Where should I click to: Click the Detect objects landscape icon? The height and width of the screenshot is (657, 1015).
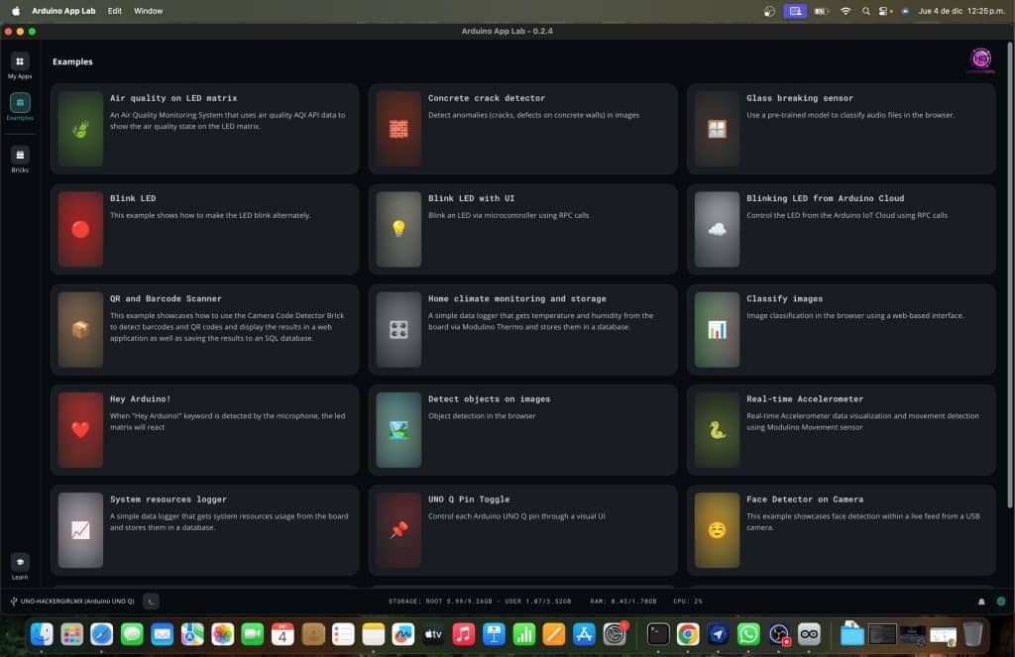click(398, 430)
